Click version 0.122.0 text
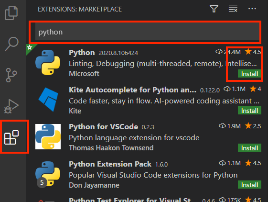 210,90
